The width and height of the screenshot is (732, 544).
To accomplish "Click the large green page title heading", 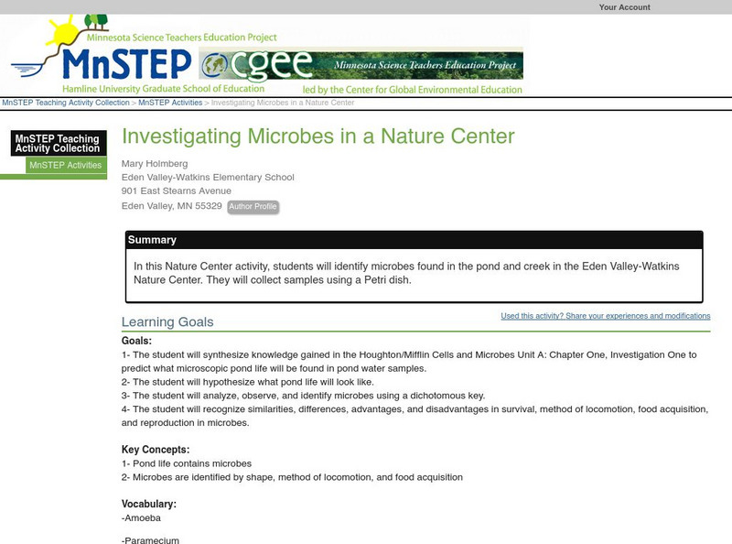I will [318, 136].
